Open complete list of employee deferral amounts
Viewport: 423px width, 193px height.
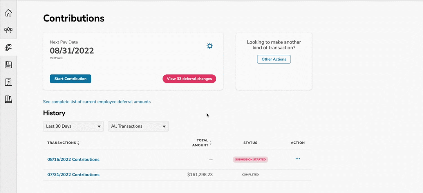click(97, 102)
